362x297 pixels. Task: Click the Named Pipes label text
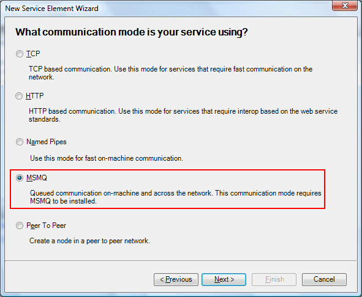click(x=46, y=142)
